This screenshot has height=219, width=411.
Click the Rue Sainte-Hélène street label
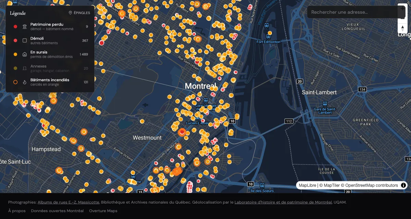coord(348,52)
